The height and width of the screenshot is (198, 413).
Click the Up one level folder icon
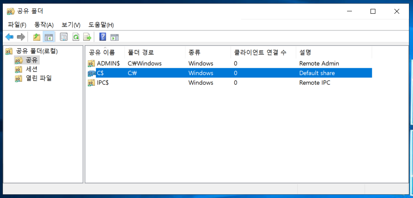37,37
